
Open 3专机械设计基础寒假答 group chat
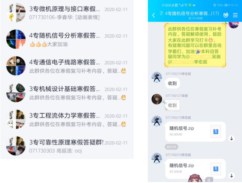67,92
